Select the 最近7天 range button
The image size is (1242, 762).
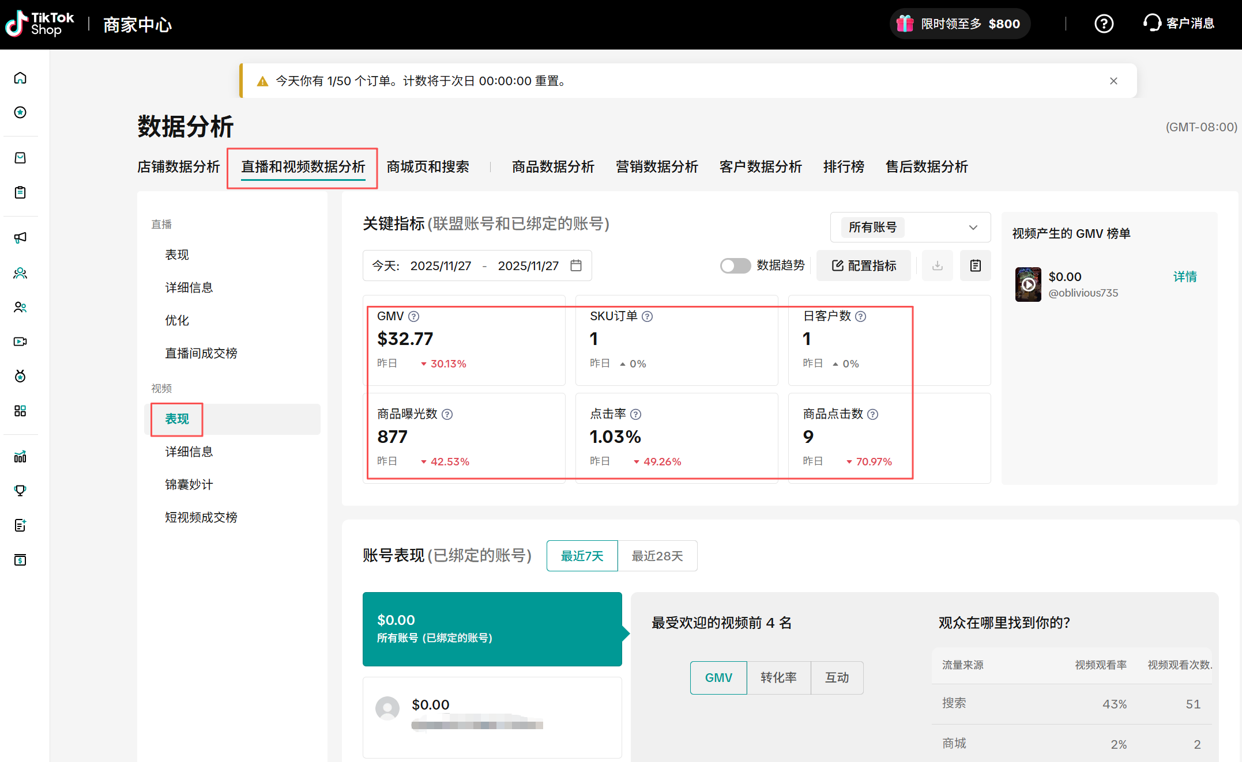click(x=582, y=556)
